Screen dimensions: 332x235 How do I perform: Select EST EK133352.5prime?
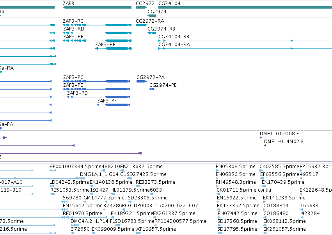point(238,206)
